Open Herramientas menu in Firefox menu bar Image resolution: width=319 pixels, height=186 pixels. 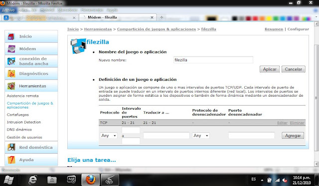(92, 10)
